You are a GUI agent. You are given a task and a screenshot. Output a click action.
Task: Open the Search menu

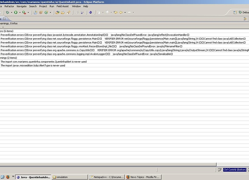click(x=33, y=6)
